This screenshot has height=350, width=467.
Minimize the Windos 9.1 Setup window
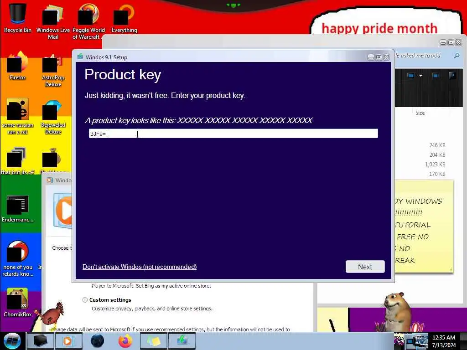click(x=371, y=57)
